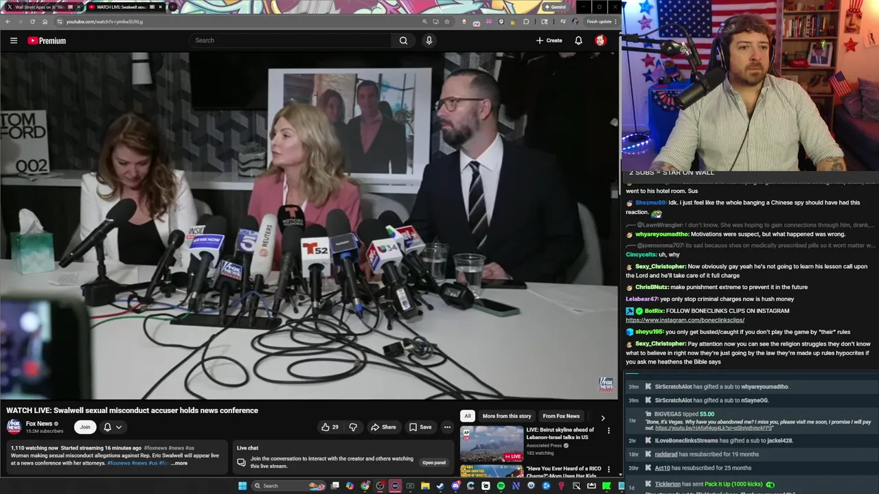Open options for Beirut skyline video

(x=608, y=431)
